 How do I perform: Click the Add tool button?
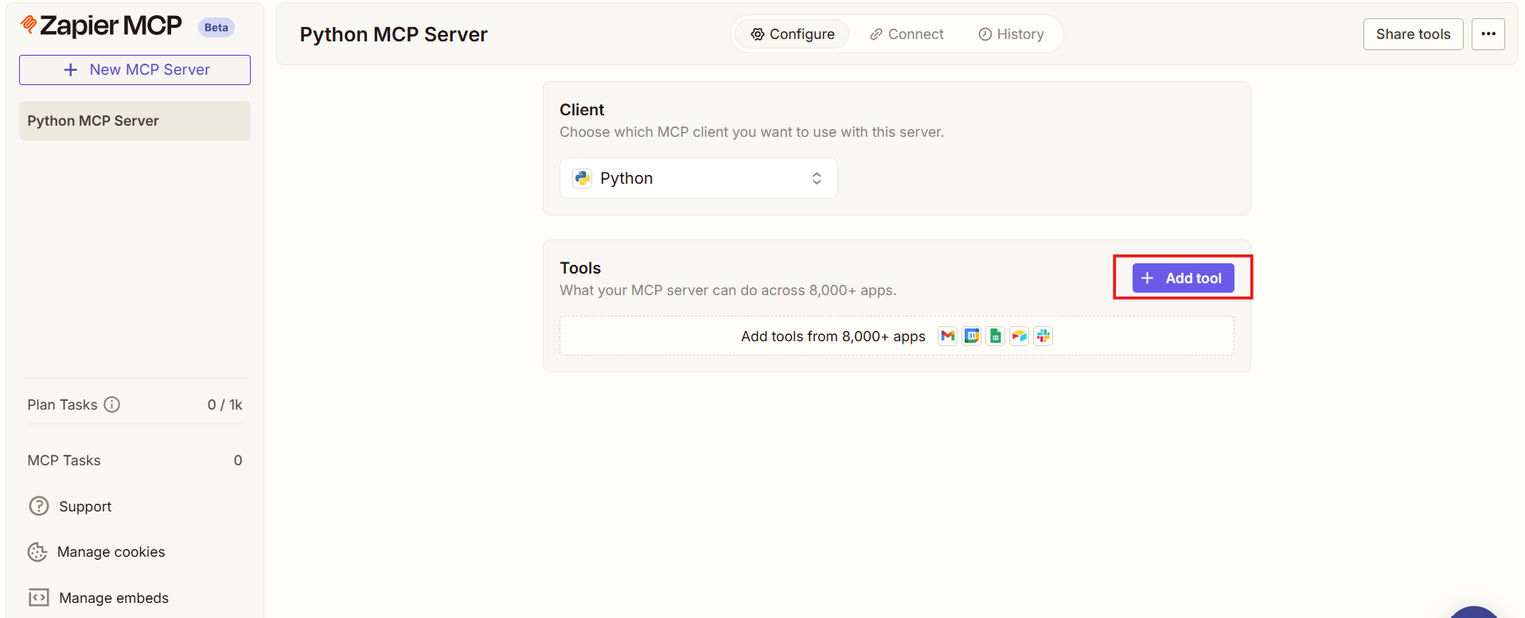pos(1183,278)
